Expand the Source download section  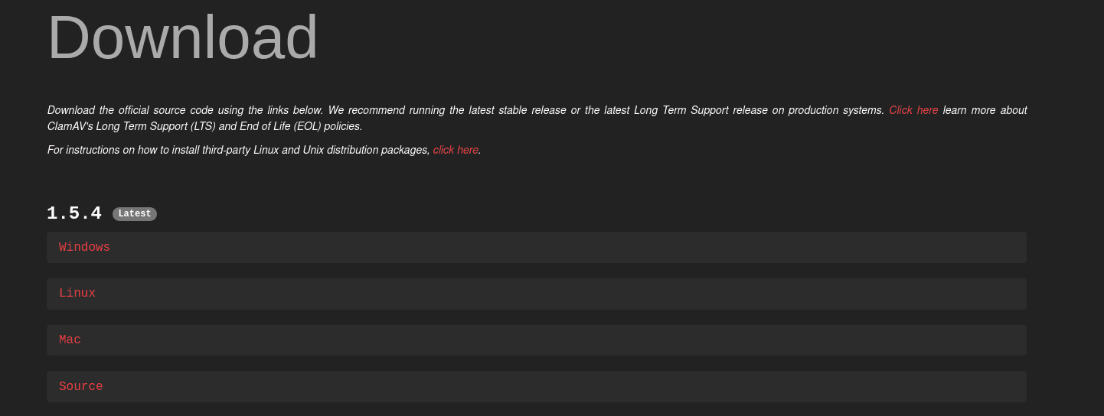click(536, 386)
